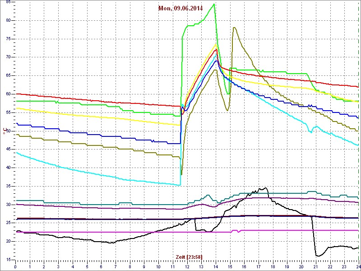Select the 15 value on temperature axis
361x271 pixels.
(8, 260)
